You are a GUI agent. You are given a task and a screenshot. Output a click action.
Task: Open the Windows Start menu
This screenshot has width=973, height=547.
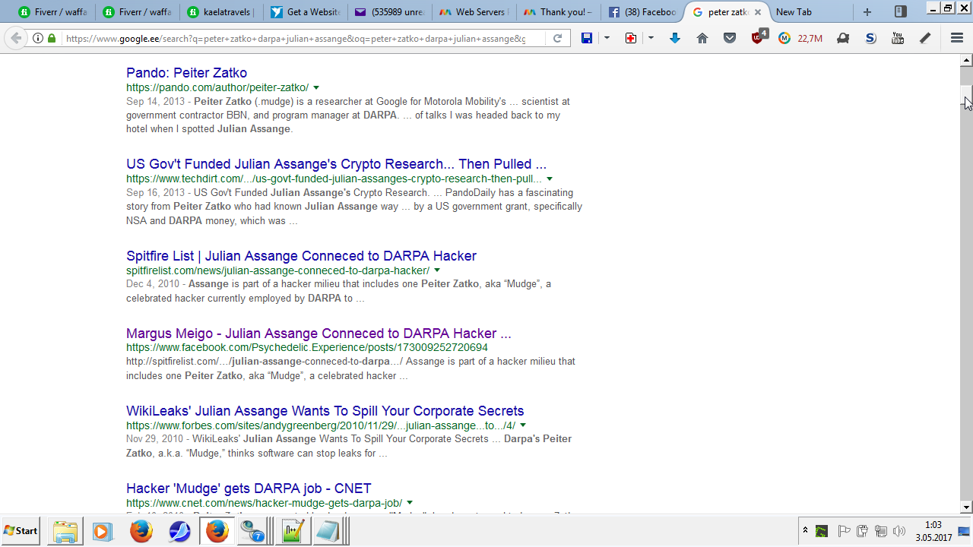click(x=21, y=531)
